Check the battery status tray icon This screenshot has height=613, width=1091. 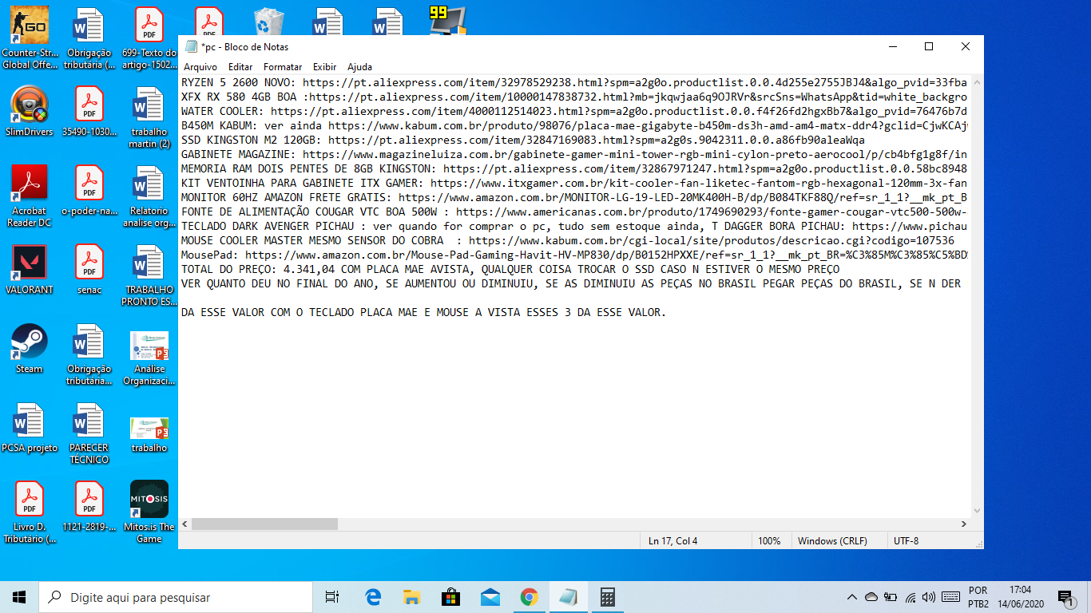890,597
